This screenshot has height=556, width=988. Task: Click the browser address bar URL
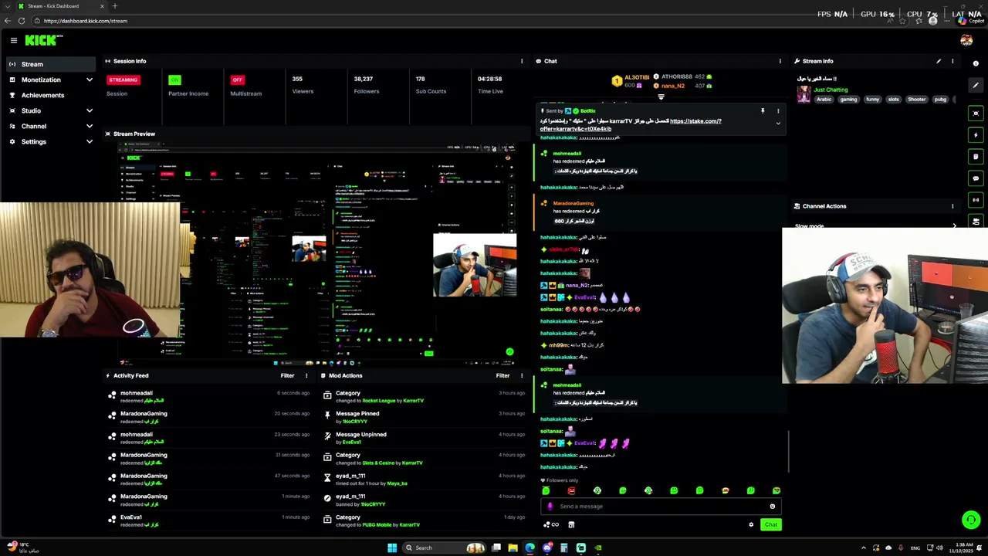tap(86, 21)
